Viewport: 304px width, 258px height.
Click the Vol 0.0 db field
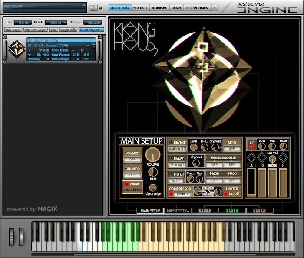tap(23, 23)
